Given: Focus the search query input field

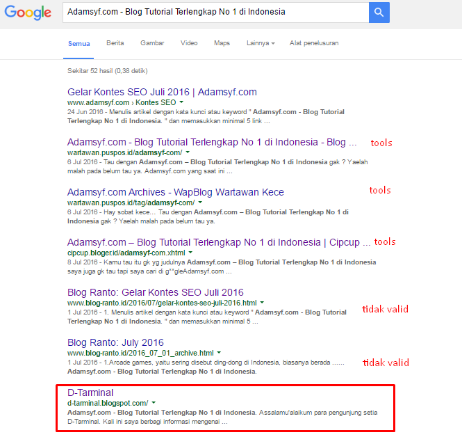Looking at the screenshot, I should click(215, 13).
